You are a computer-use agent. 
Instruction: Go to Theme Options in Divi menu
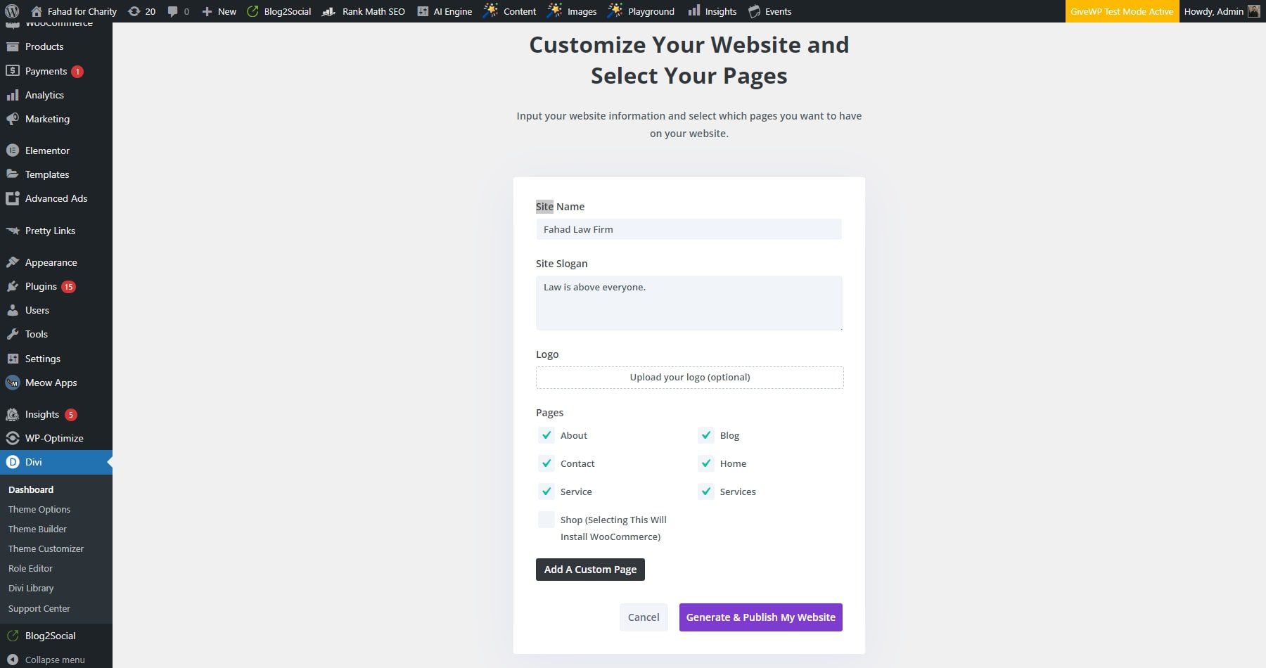(x=39, y=509)
